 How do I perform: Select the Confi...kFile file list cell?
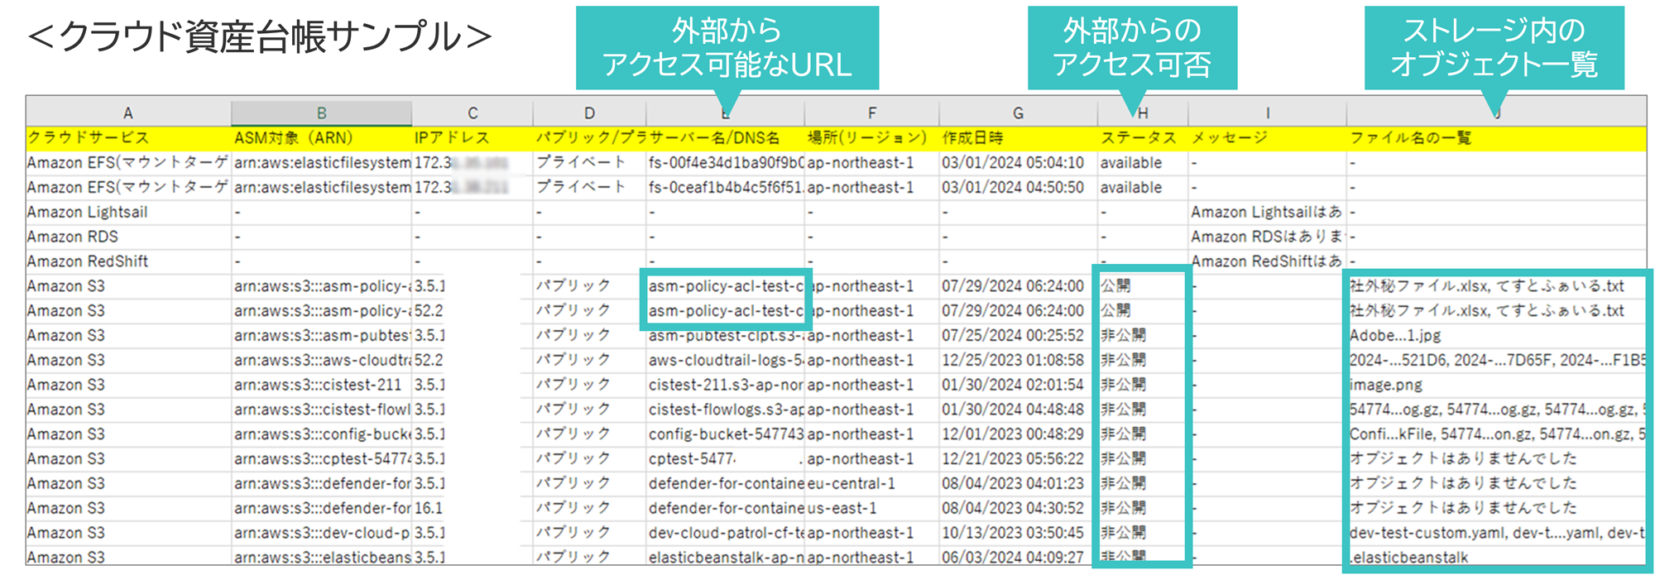[x=1496, y=434]
